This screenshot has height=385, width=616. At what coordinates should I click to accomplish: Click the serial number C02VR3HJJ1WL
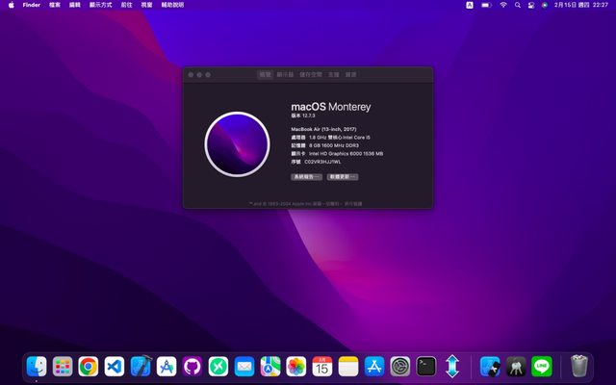click(322, 162)
